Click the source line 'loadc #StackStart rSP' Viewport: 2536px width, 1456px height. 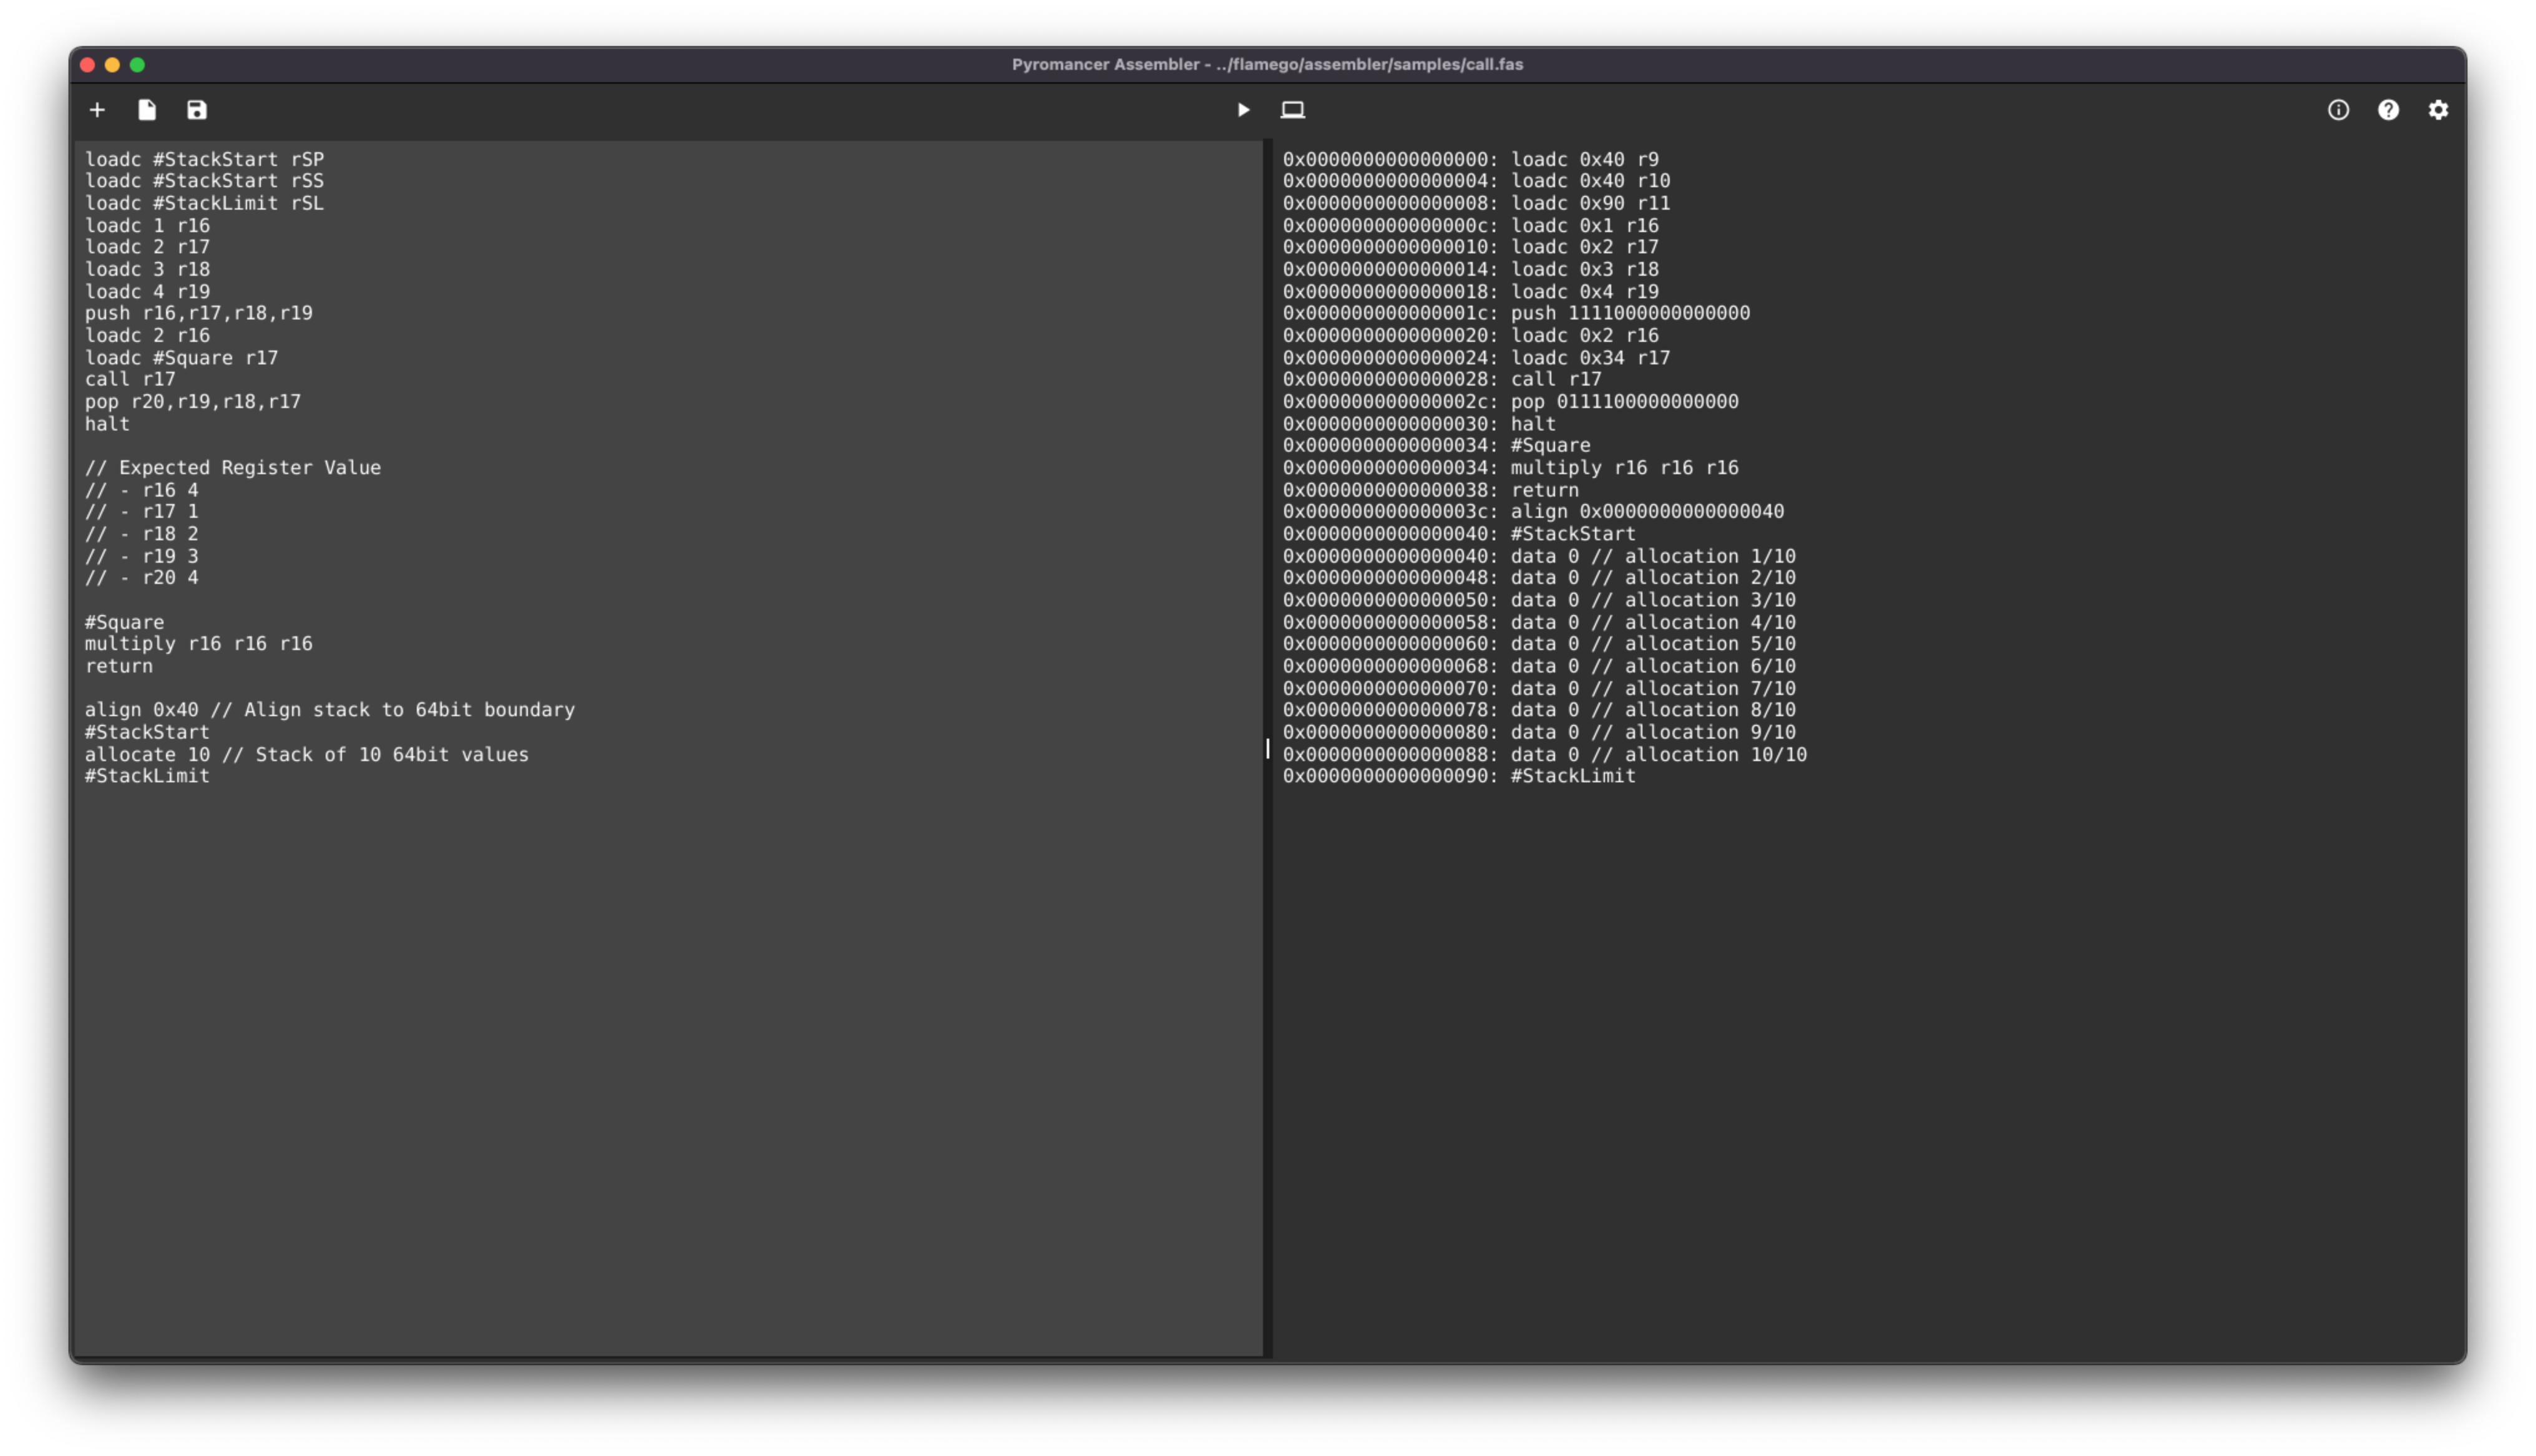pyautogui.click(x=204, y=159)
